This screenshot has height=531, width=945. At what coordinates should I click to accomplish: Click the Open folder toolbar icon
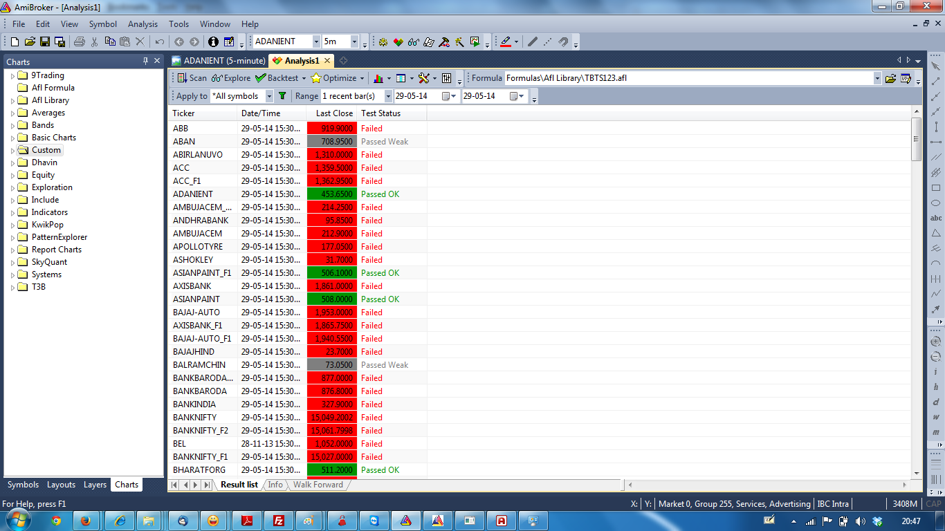pos(30,41)
